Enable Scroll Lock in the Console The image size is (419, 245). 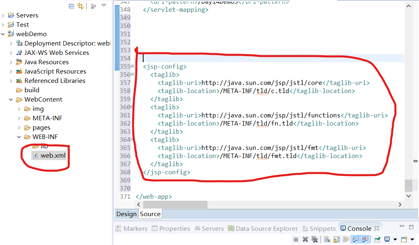[x=337, y=239]
